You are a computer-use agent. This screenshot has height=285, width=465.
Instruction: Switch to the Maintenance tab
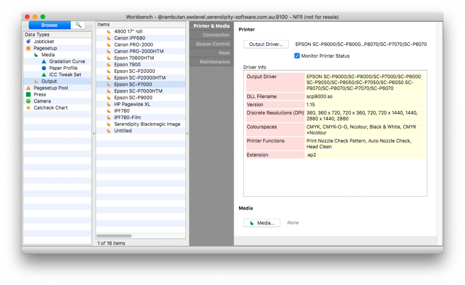click(212, 61)
